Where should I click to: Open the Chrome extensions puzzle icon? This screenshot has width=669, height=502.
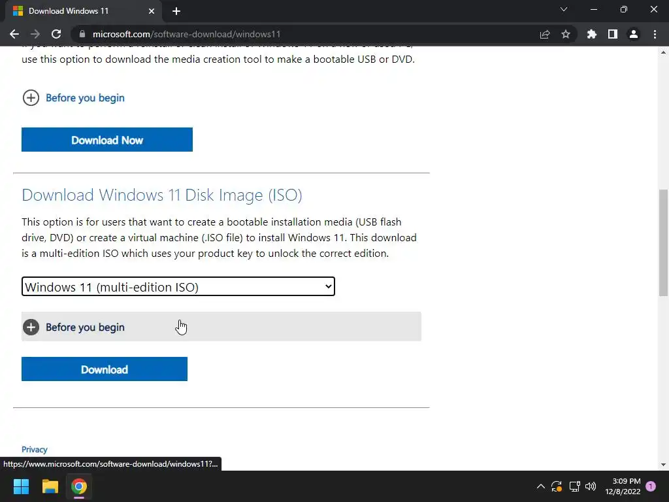592,34
